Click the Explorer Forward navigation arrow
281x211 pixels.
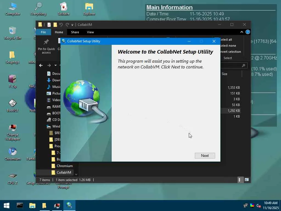pos(49,65)
